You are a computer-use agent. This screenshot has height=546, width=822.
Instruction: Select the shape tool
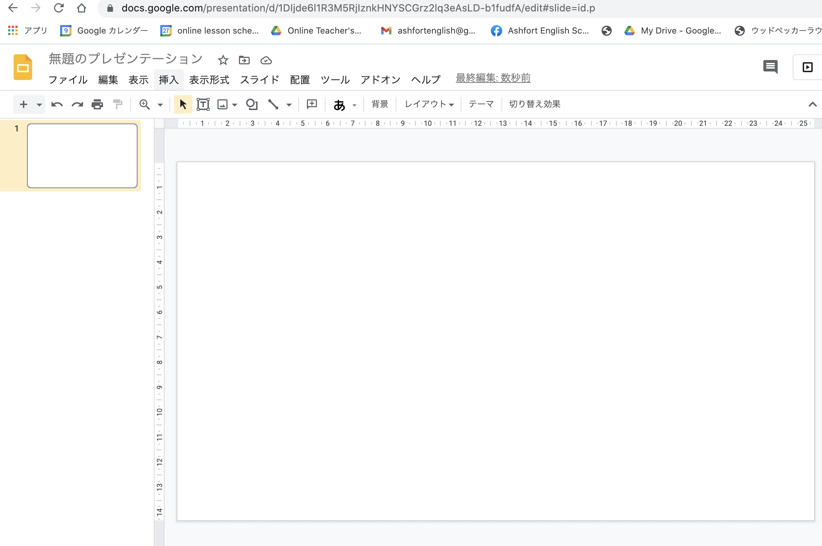252,104
